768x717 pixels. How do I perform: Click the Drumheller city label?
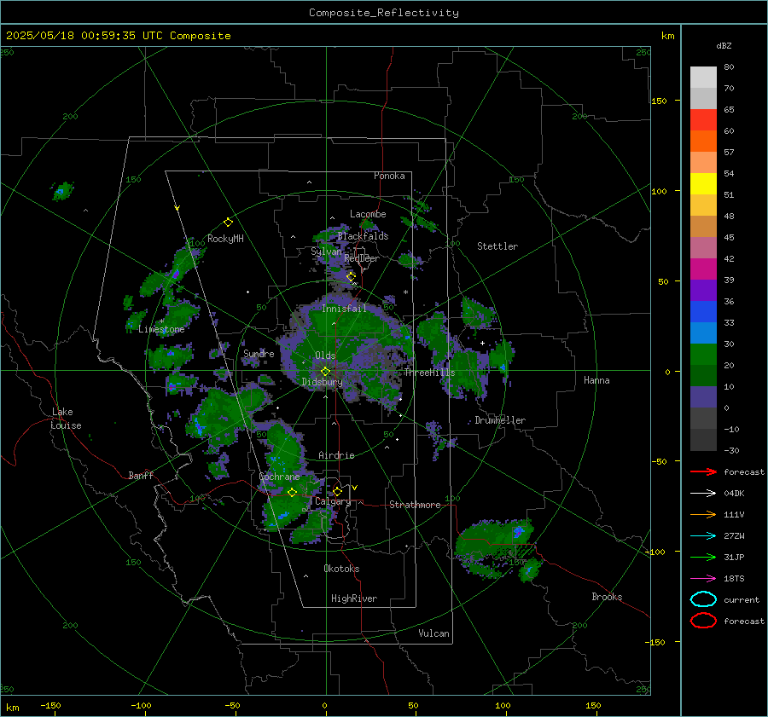click(500, 420)
